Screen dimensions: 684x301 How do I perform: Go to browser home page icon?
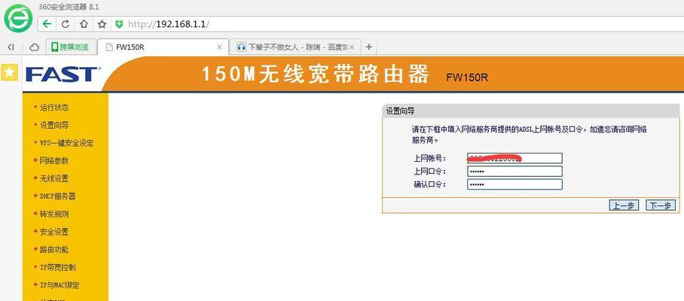[84, 24]
